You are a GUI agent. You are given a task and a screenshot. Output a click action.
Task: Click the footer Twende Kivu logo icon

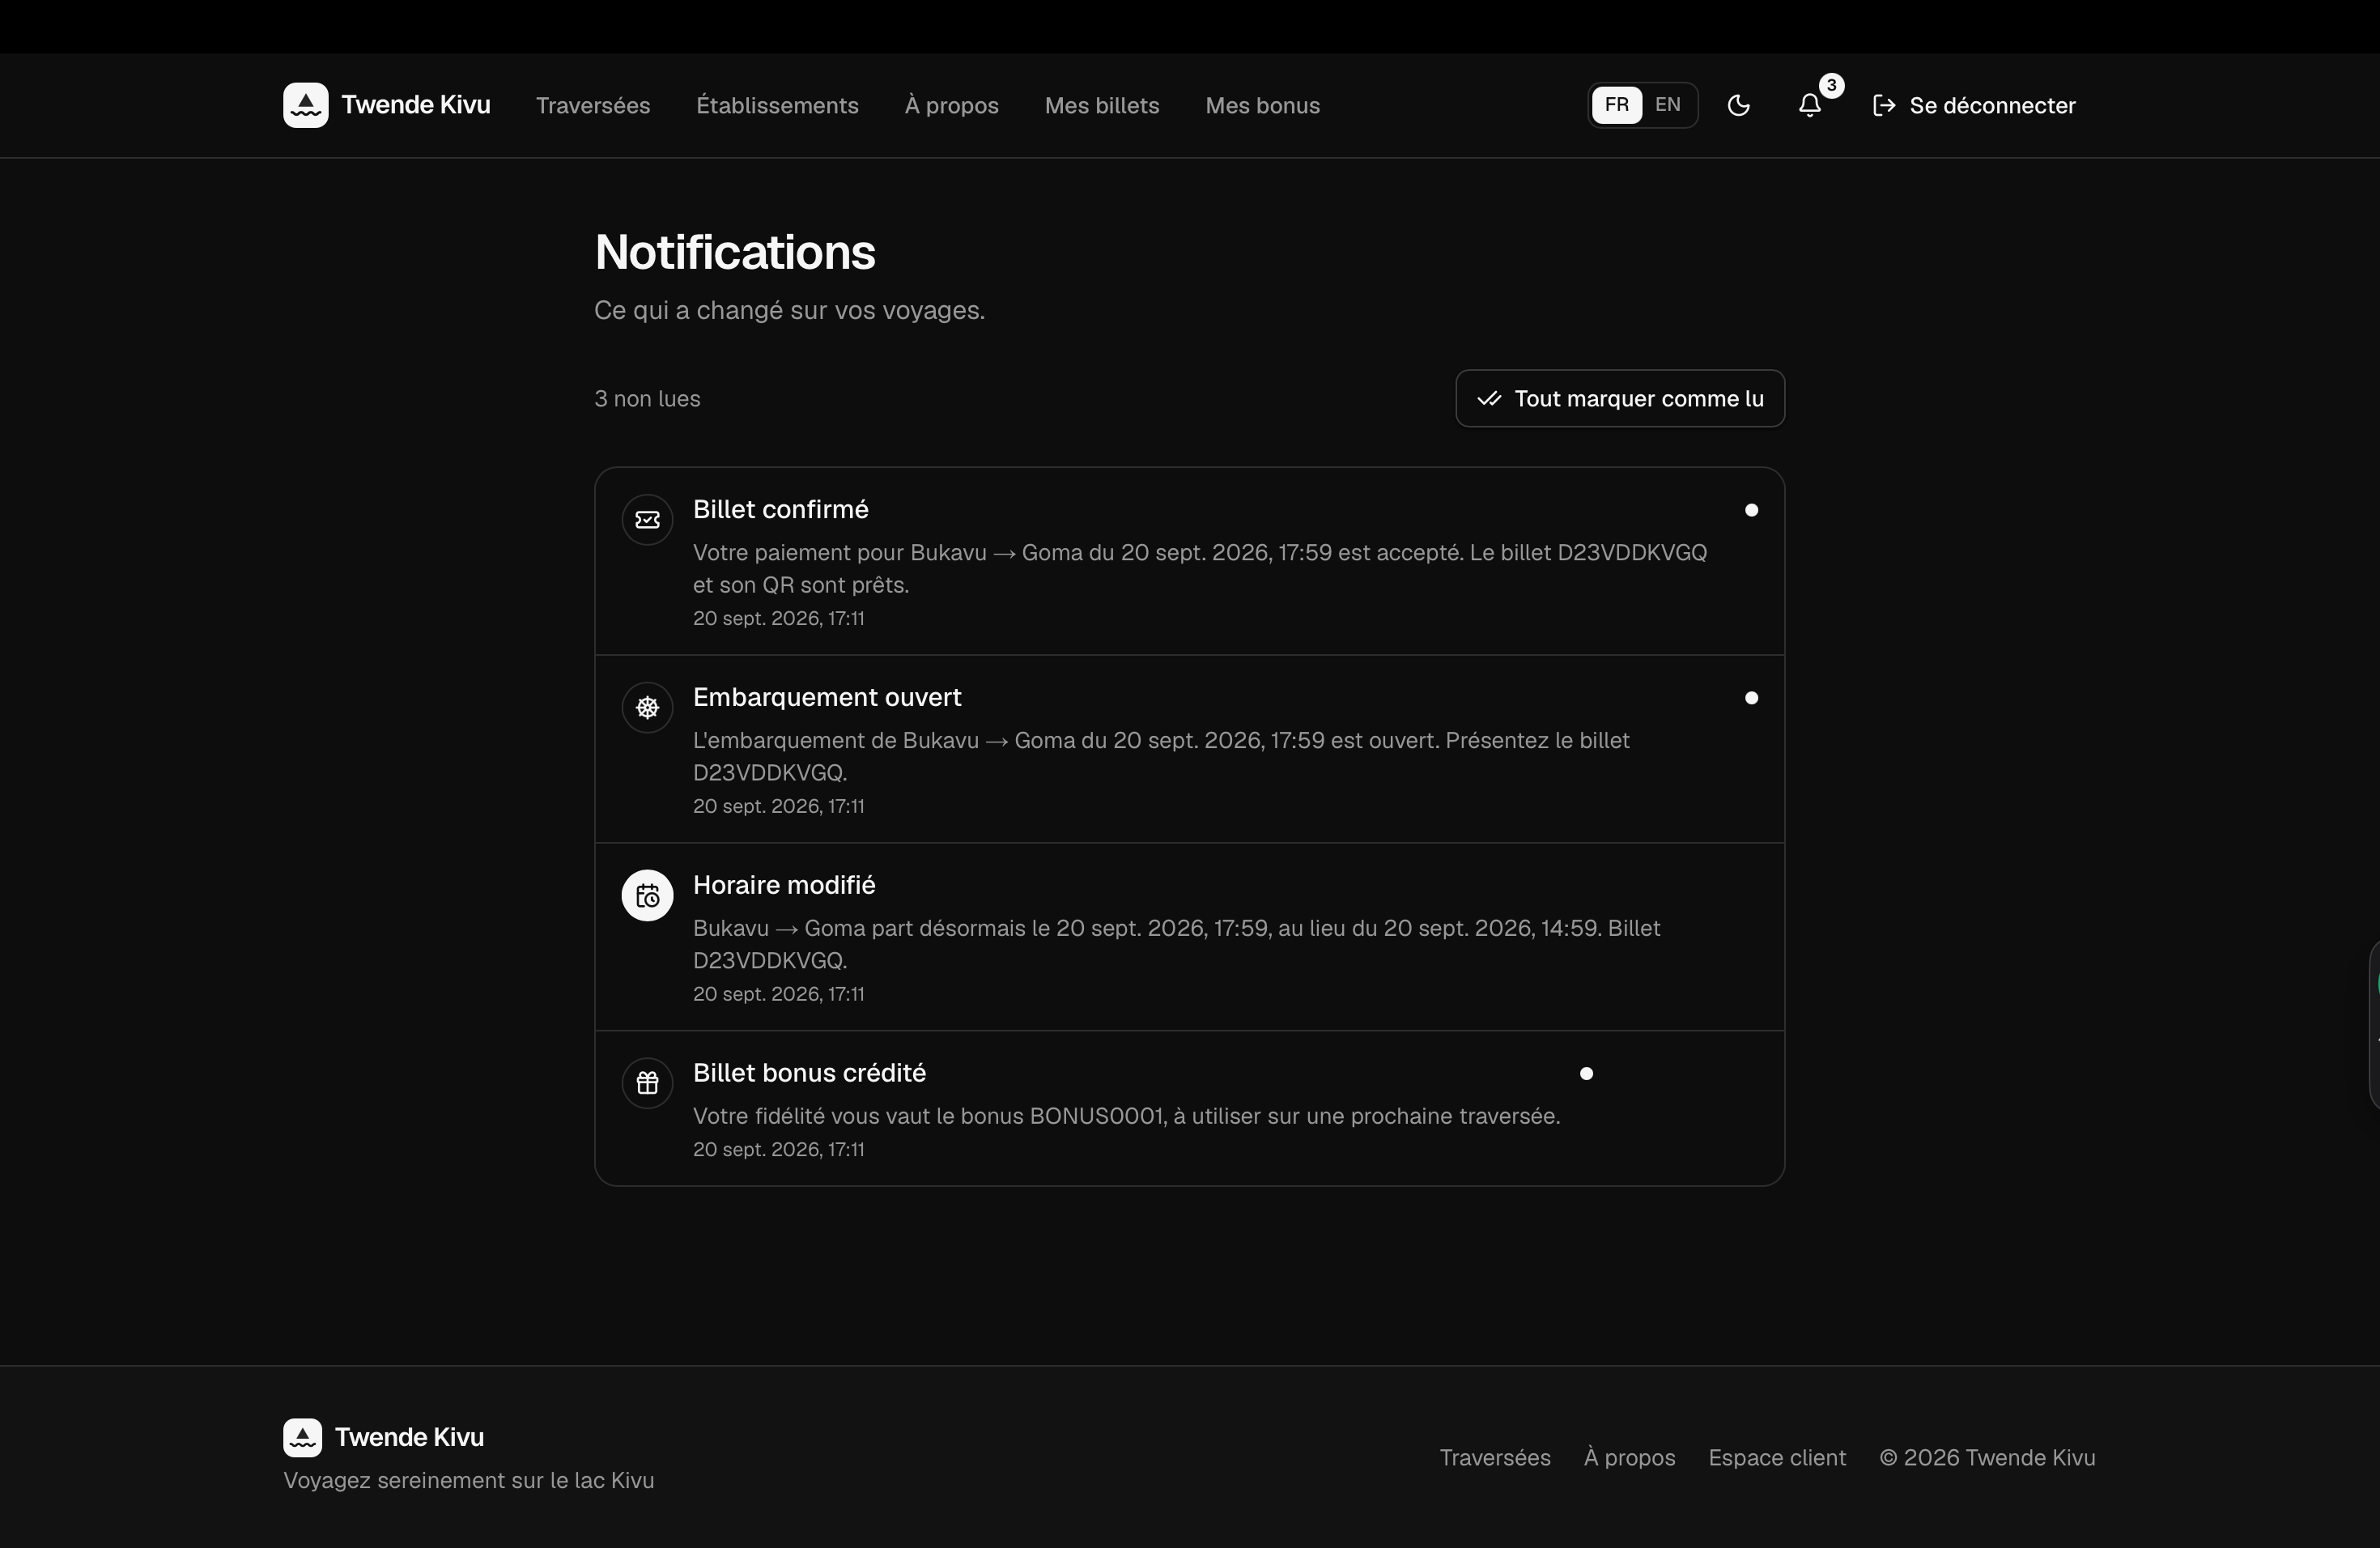[x=302, y=1437]
